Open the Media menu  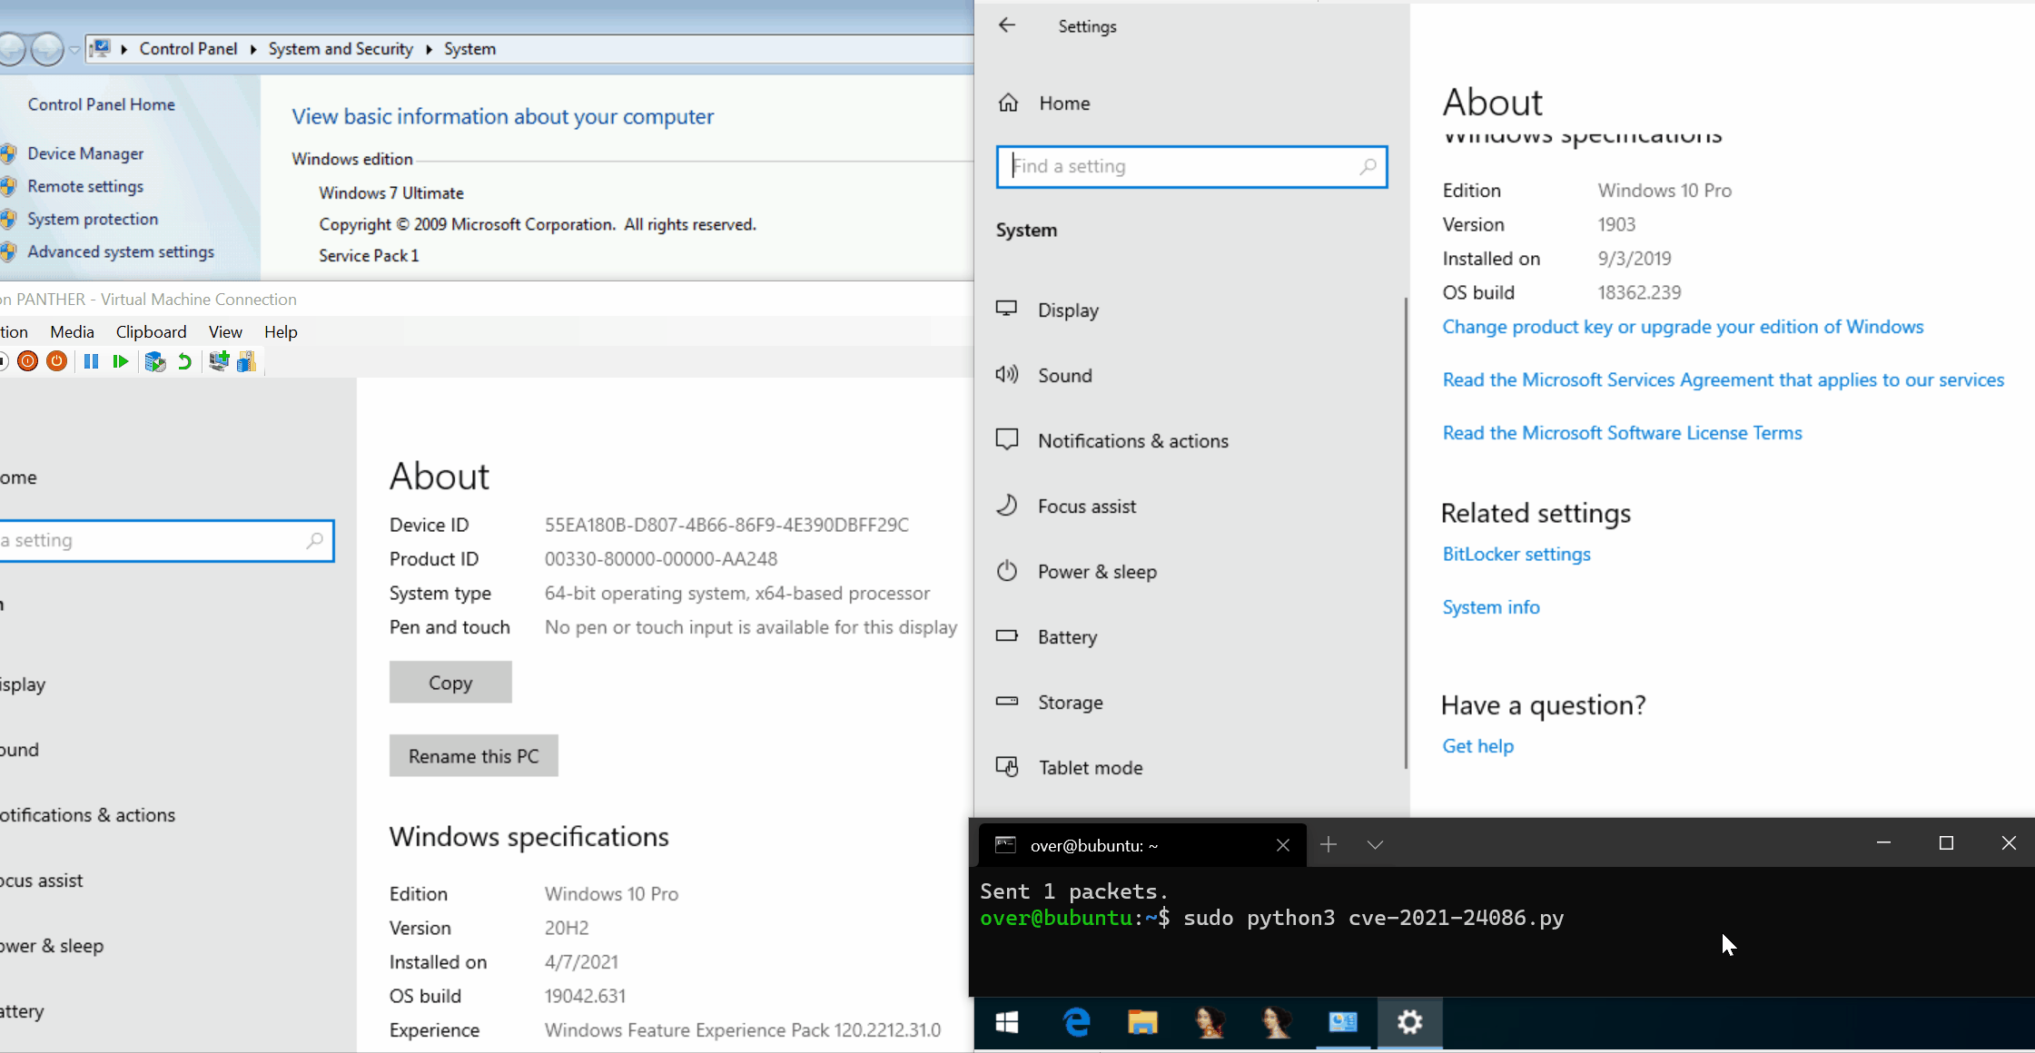click(x=72, y=332)
